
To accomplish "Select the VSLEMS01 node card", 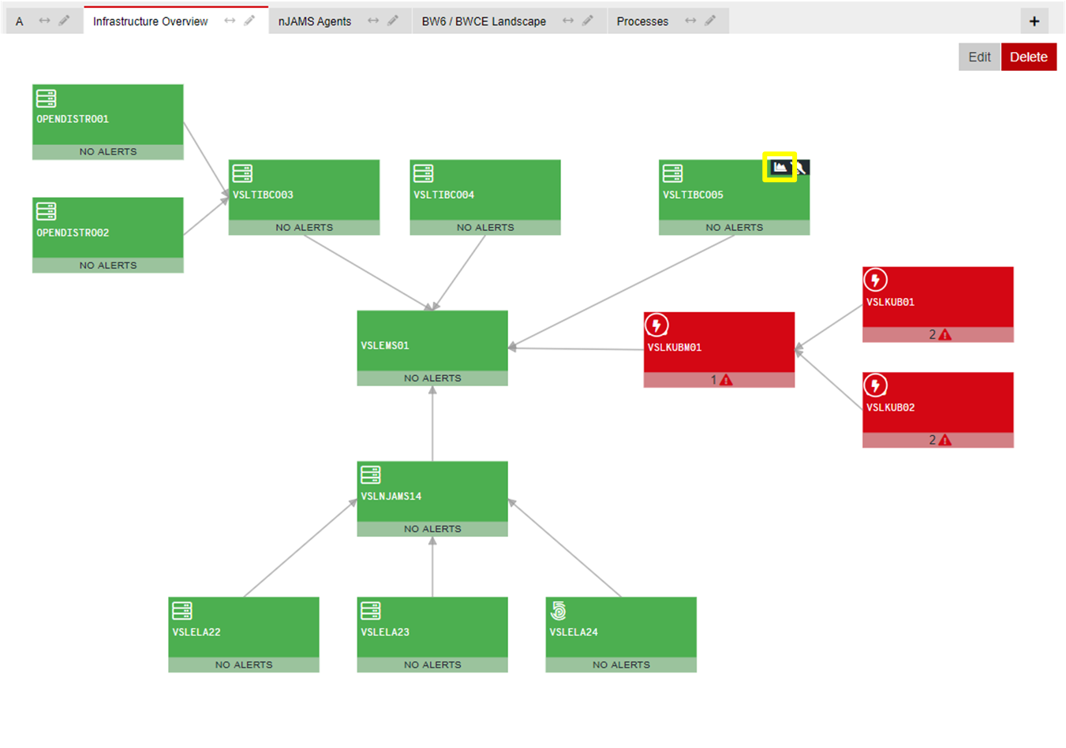I will [x=432, y=348].
